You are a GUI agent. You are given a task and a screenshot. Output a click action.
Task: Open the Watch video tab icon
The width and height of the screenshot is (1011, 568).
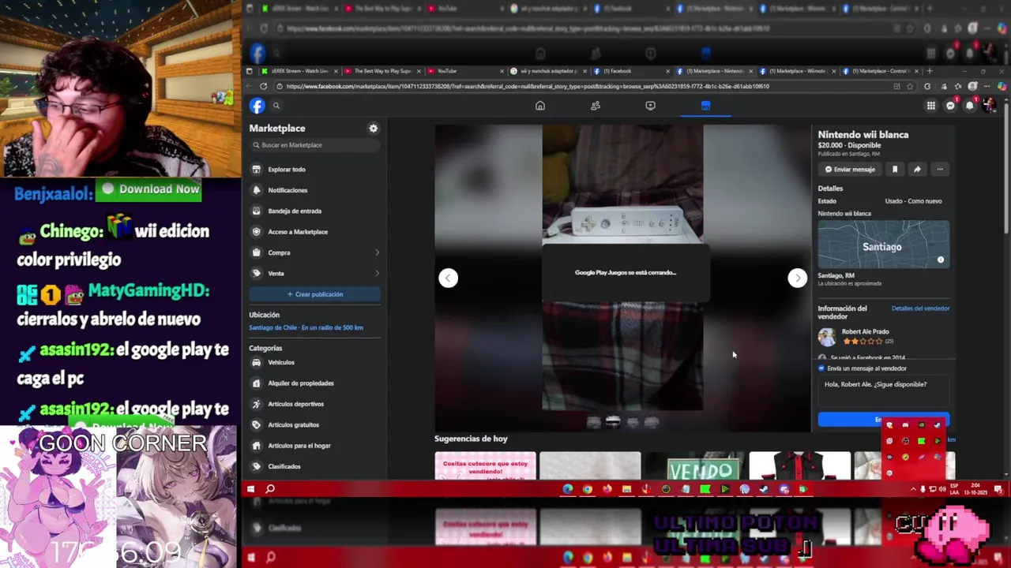click(650, 106)
